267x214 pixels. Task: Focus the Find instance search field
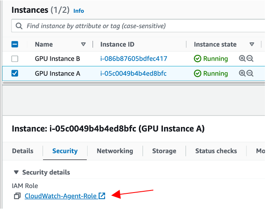click(x=138, y=26)
